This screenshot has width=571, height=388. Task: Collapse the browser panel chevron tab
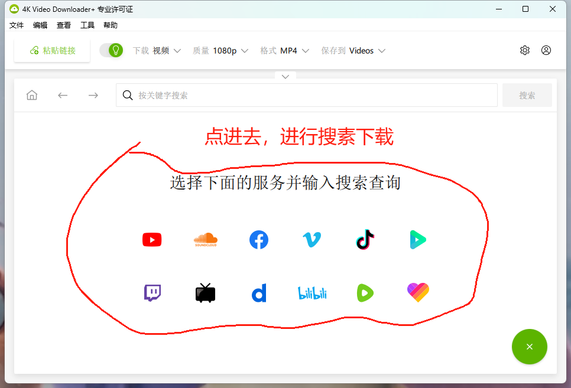coord(285,76)
